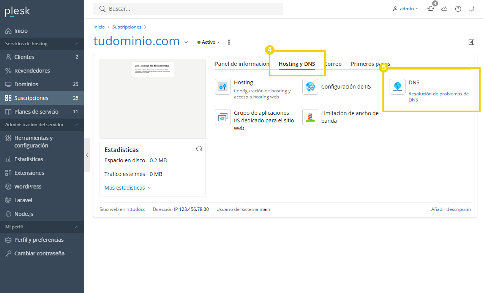Click Inicio breadcrumb link
This screenshot has width=483, height=293.
coord(99,27)
